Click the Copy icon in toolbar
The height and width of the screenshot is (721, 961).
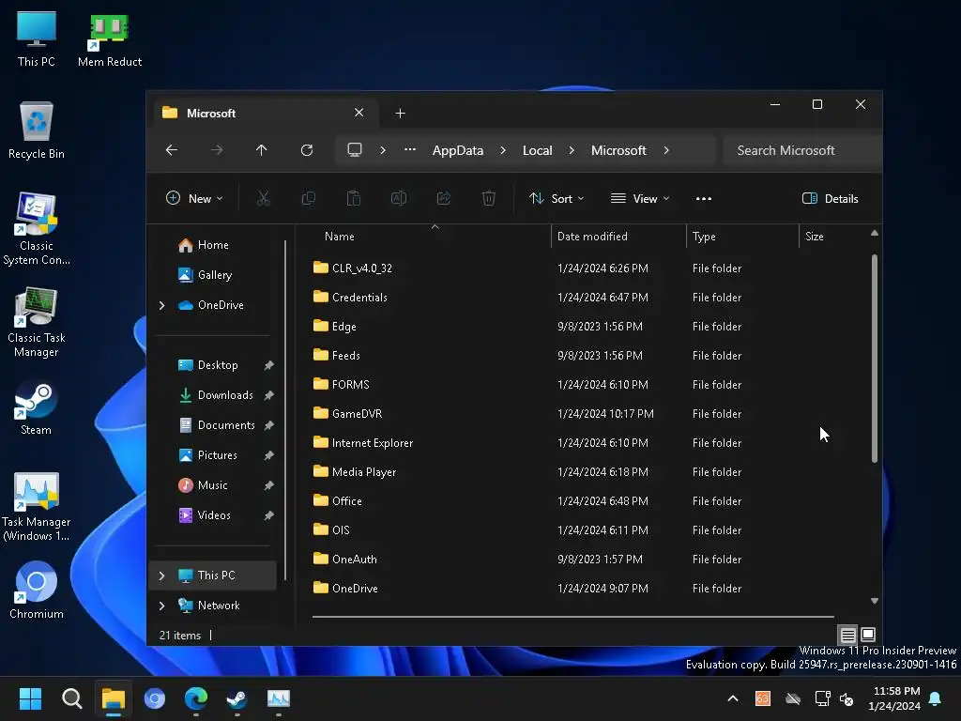click(308, 199)
